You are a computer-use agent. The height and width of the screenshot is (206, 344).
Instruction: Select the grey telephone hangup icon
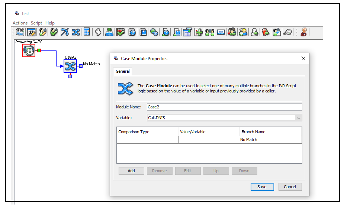[x=288, y=32]
